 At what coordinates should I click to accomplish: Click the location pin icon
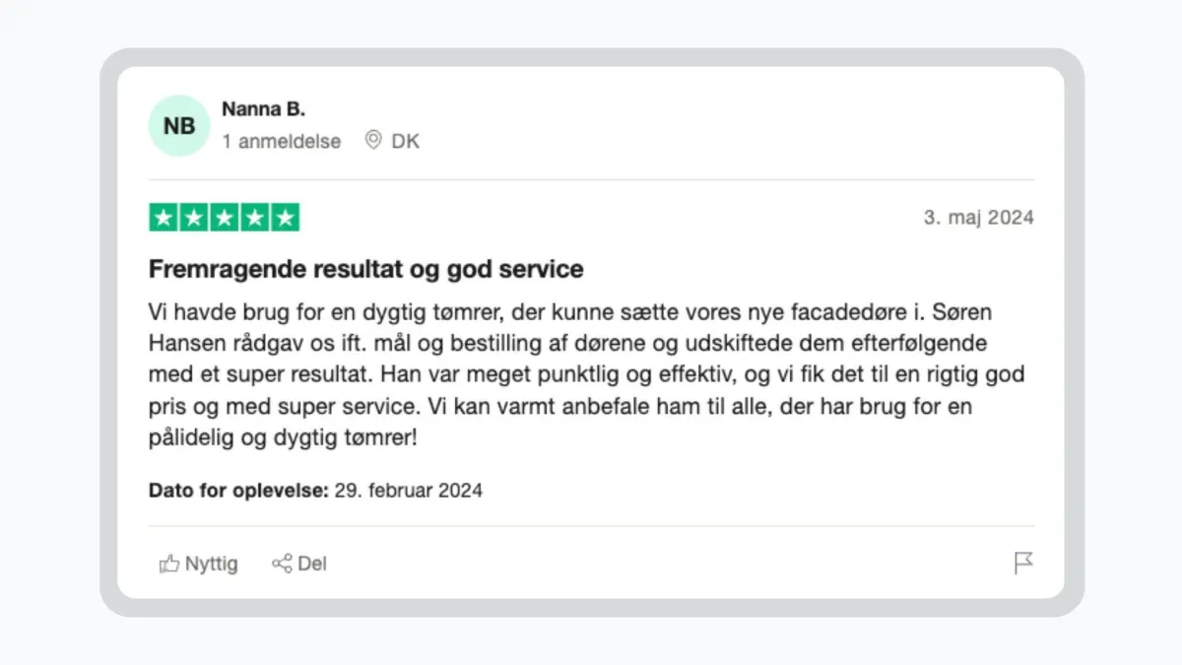click(373, 140)
